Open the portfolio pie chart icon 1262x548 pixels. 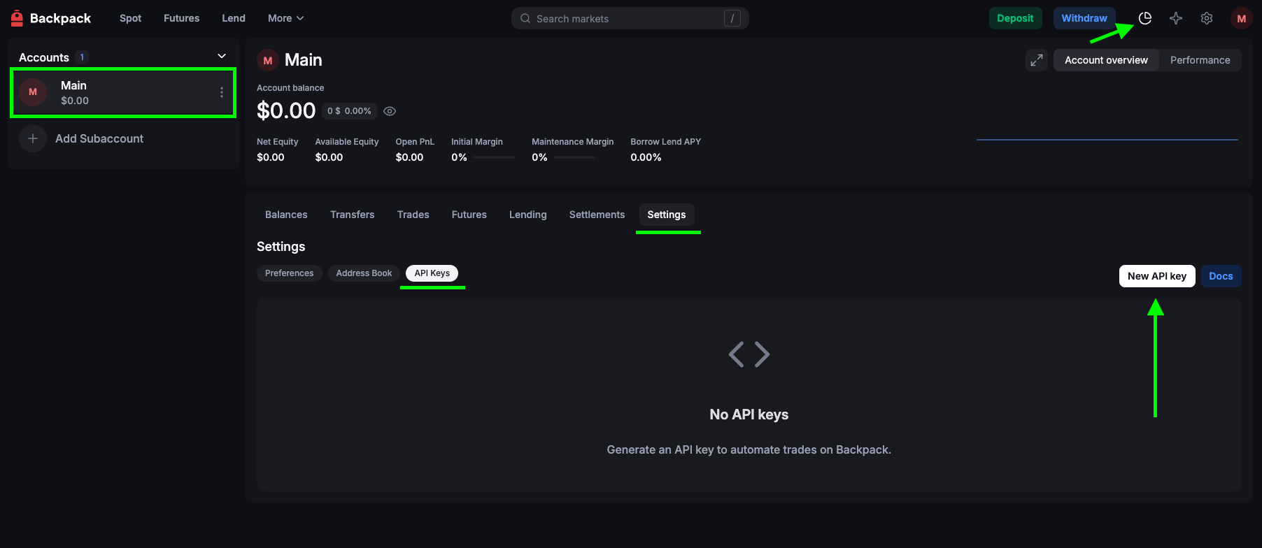(1145, 18)
